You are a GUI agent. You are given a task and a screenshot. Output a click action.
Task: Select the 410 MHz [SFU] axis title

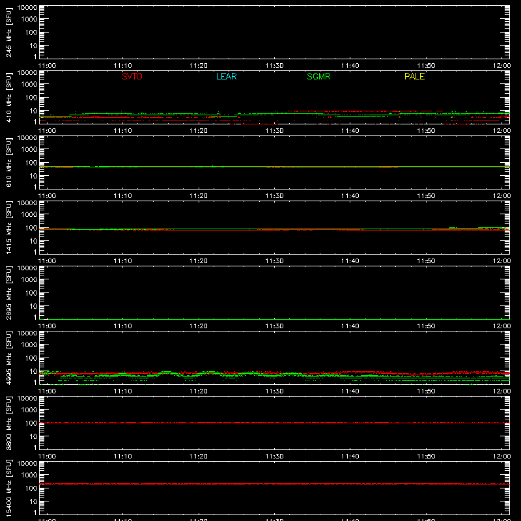tap(8, 97)
